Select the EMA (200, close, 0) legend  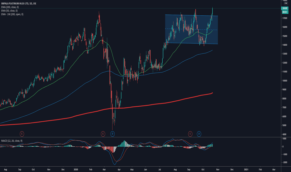pyautogui.click(x=10, y=7)
